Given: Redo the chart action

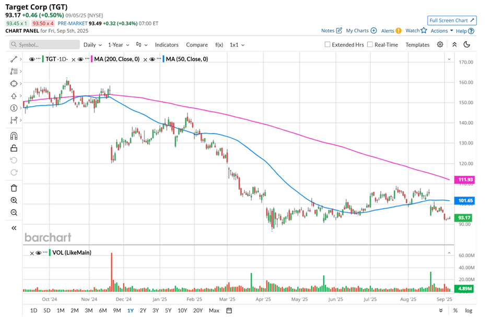Looking at the screenshot, I should [x=14, y=172].
